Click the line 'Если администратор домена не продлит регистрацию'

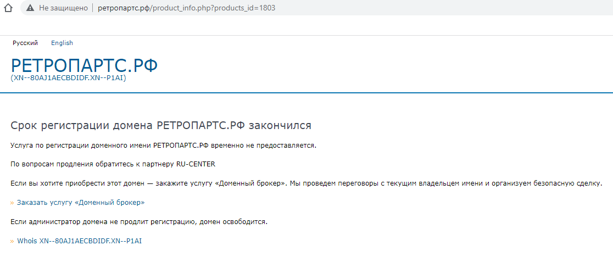(139, 222)
